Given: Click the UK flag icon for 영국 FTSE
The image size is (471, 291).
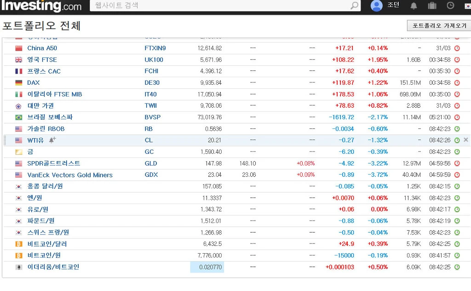Looking at the screenshot, I should tap(18, 60).
